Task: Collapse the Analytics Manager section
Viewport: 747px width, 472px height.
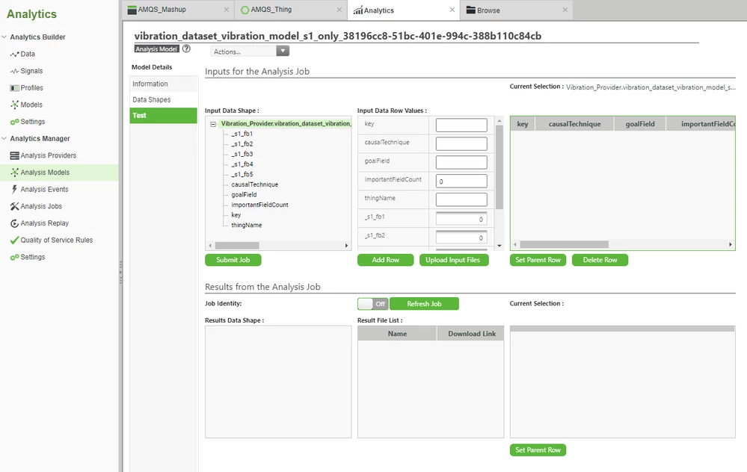Action: (x=4, y=138)
